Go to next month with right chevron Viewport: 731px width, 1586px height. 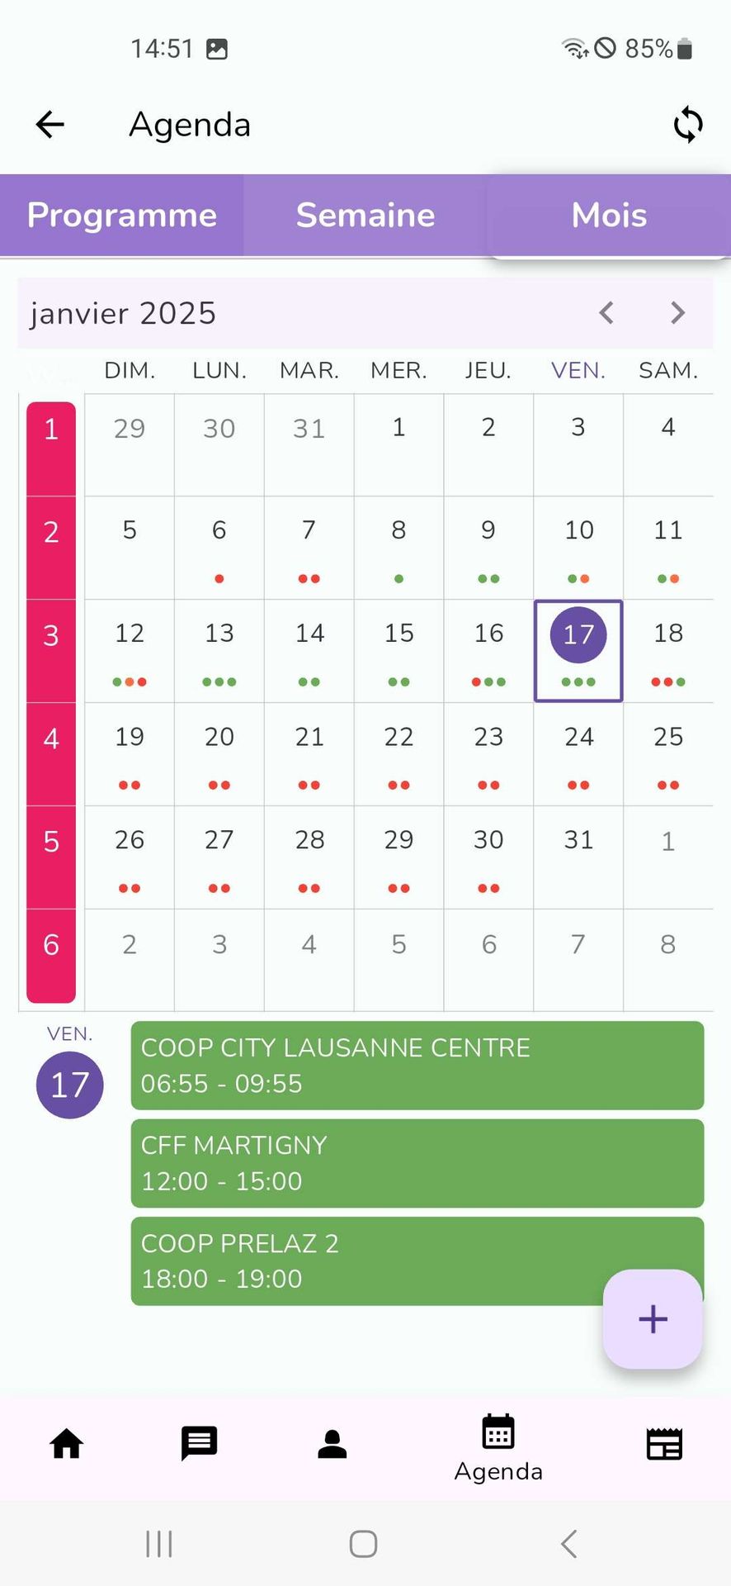pos(678,313)
